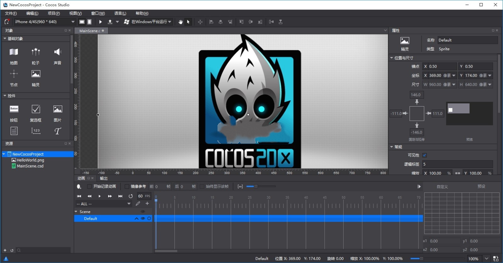
Task: Click the publish upload icon in toolbar
Action: [110, 22]
